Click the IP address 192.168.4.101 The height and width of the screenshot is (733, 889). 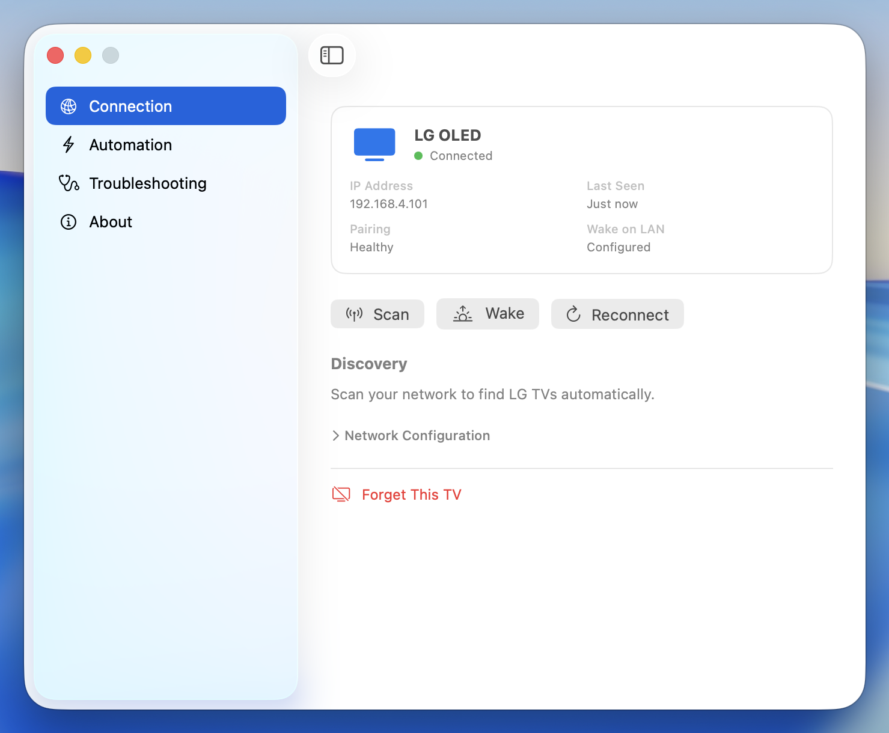pos(389,204)
